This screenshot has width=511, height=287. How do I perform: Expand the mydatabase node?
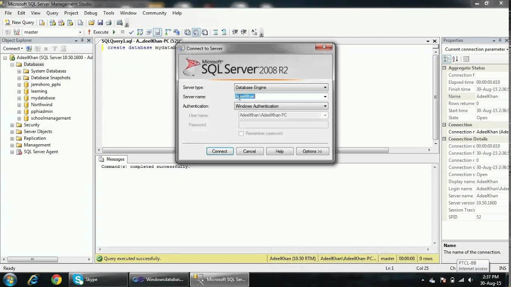19,98
